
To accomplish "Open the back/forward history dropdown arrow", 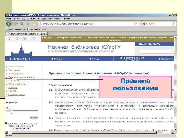I will (17, 24).
